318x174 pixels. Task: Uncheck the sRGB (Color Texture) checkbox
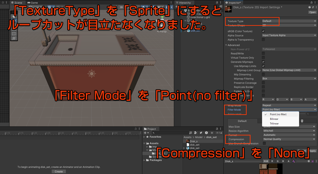coord(263,31)
